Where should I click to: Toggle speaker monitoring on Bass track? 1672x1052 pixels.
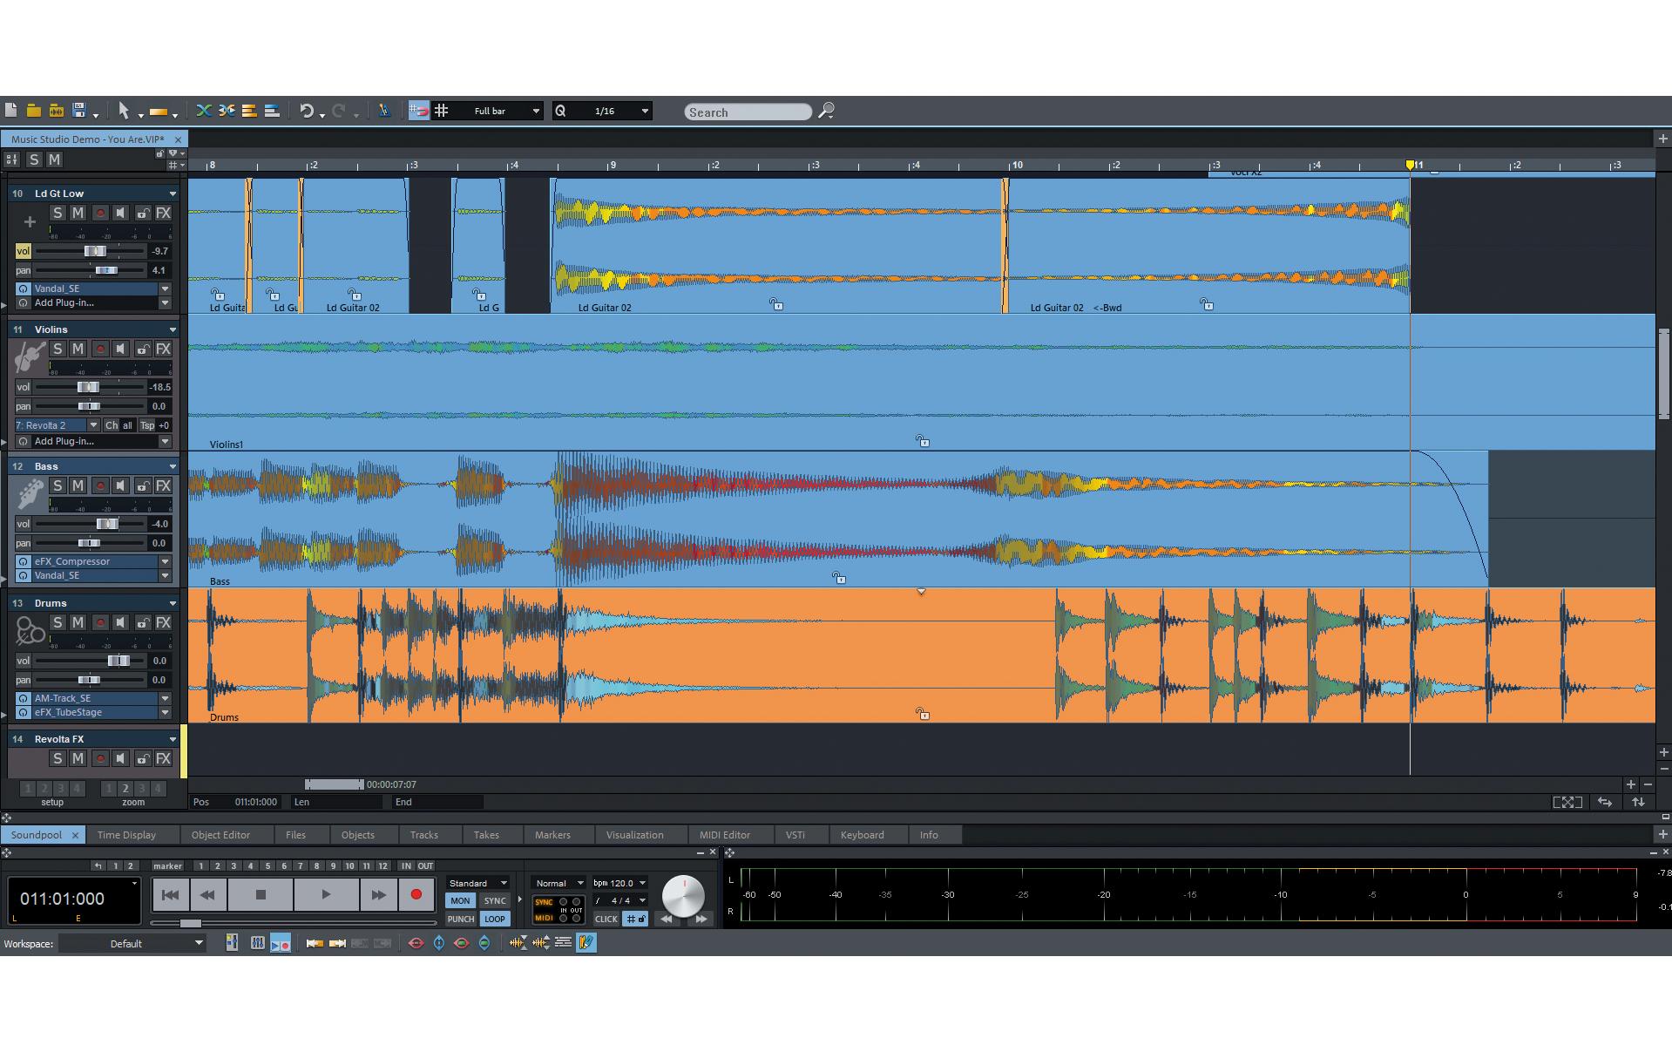tap(120, 485)
